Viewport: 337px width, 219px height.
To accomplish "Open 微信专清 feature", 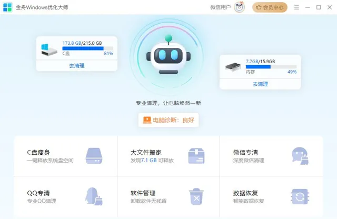I will tap(272, 156).
